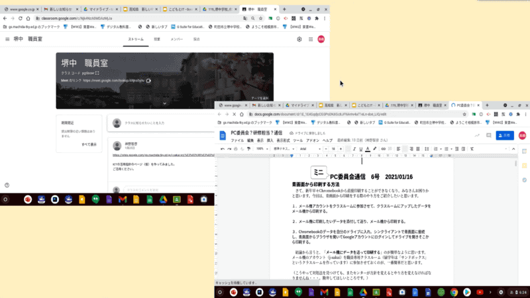Toggle justify align in Docs toolbar

tap(418, 149)
